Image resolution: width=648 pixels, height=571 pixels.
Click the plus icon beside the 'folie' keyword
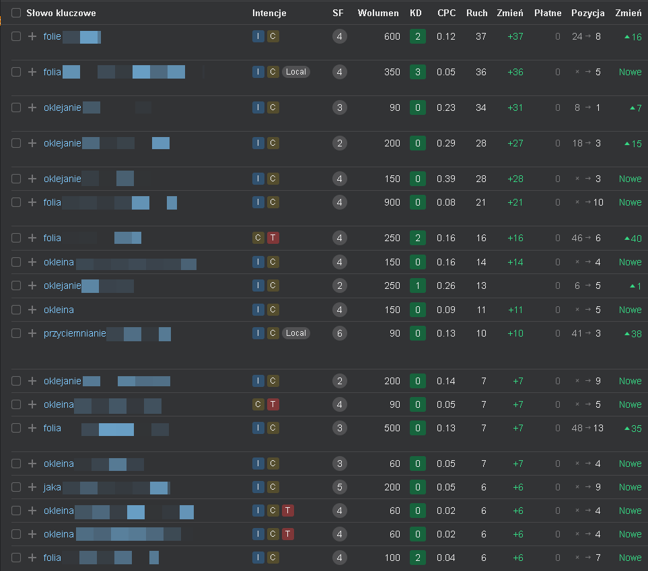point(32,36)
